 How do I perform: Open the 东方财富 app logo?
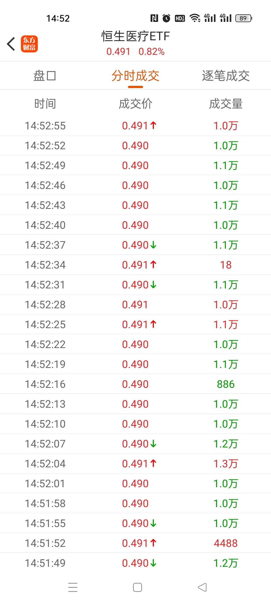(29, 44)
